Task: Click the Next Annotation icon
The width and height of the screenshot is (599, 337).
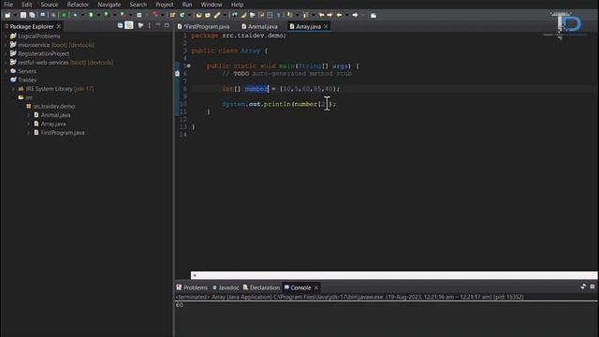Action: 289,15
